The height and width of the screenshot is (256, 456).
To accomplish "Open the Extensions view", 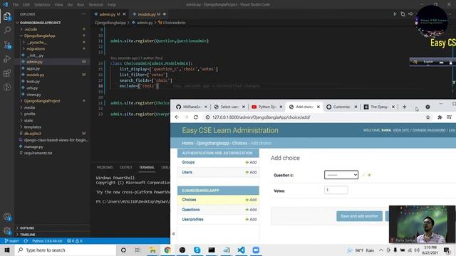I will [7, 73].
